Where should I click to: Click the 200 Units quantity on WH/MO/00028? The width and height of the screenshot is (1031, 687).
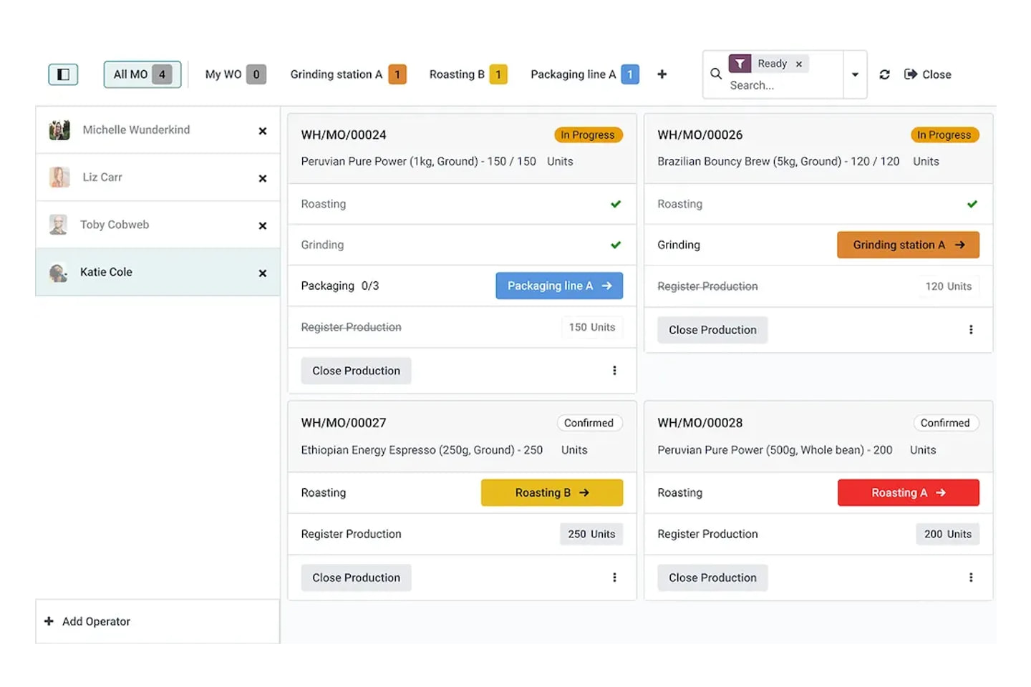[x=947, y=534]
